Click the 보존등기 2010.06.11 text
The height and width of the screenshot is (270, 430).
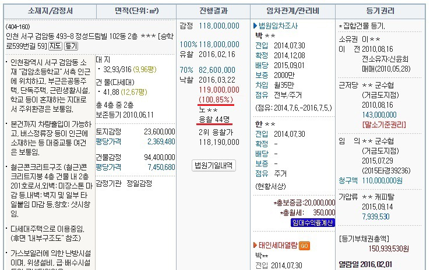click(125, 115)
